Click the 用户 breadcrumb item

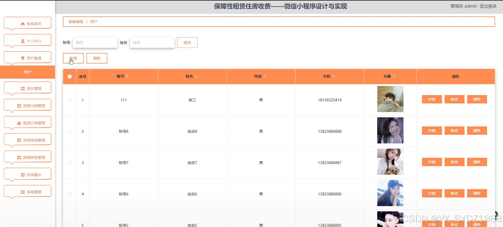(94, 22)
